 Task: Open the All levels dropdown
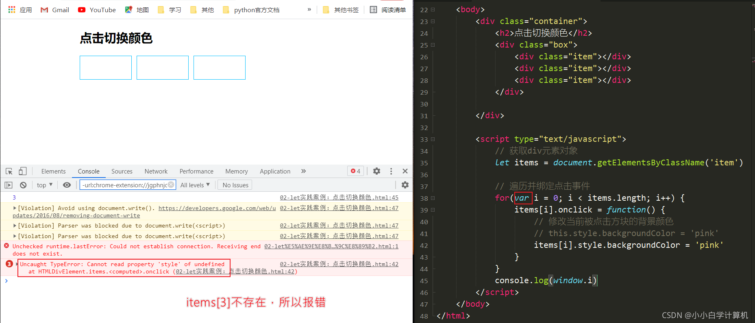pyautogui.click(x=195, y=185)
